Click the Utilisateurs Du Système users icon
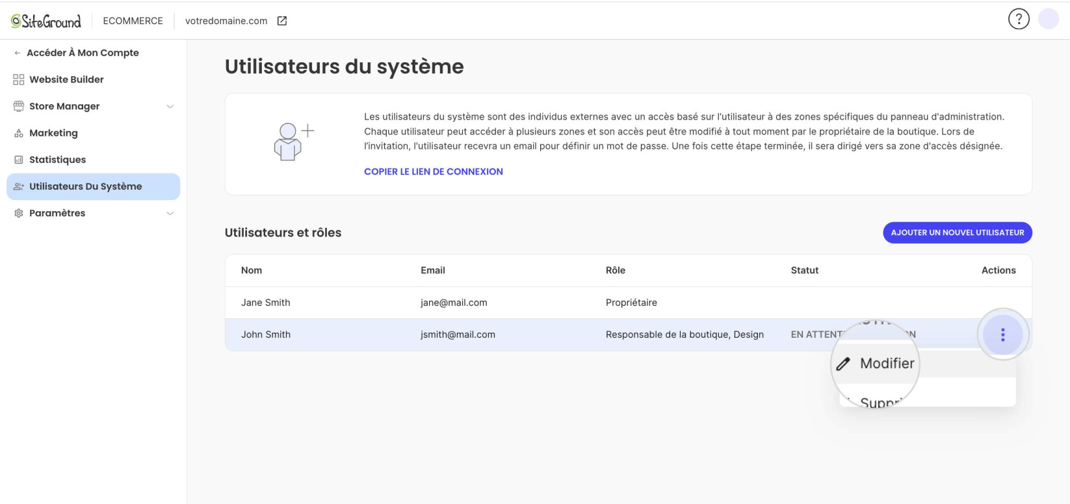The height and width of the screenshot is (504, 1070). click(19, 186)
